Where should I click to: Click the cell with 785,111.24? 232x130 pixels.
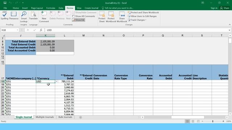[x=65, y=81]
